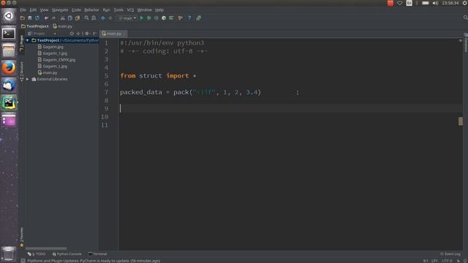The width and height of the screenshot is (468, 263).
Task: Click the Synchronize toolbar icon
Action: tap(37, 18)
